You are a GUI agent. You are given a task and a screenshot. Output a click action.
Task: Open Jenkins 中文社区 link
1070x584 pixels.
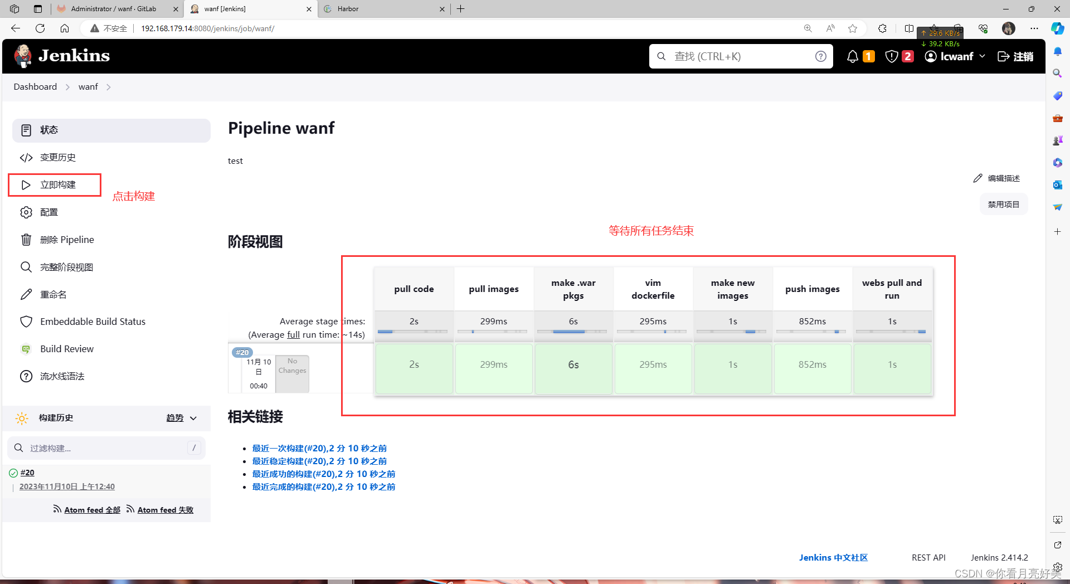click(x=833, y=558)
